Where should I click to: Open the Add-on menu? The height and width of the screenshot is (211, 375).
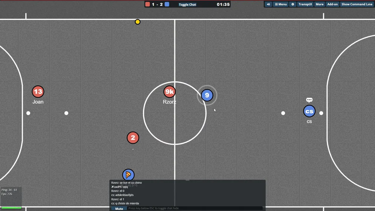tap(333, 4)
